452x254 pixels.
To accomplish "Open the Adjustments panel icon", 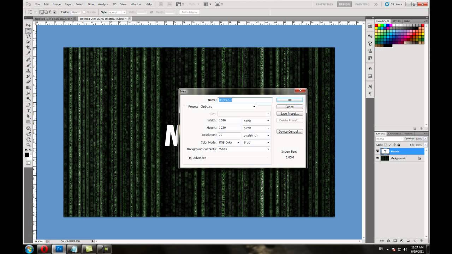I will coord(370,68).
